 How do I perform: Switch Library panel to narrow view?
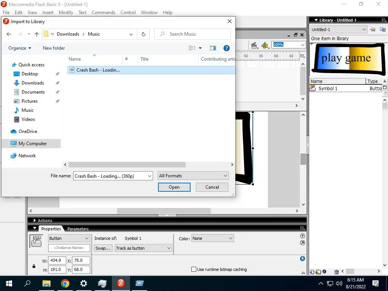tap(385, 93)
